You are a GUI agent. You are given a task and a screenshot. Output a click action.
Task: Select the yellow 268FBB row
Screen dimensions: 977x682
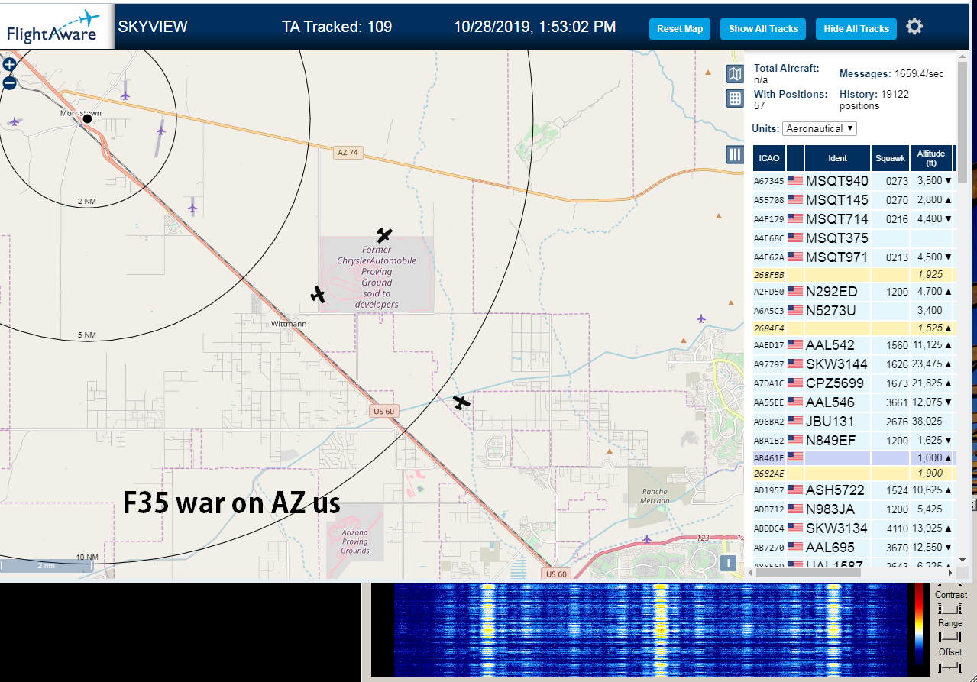[853, 274]
